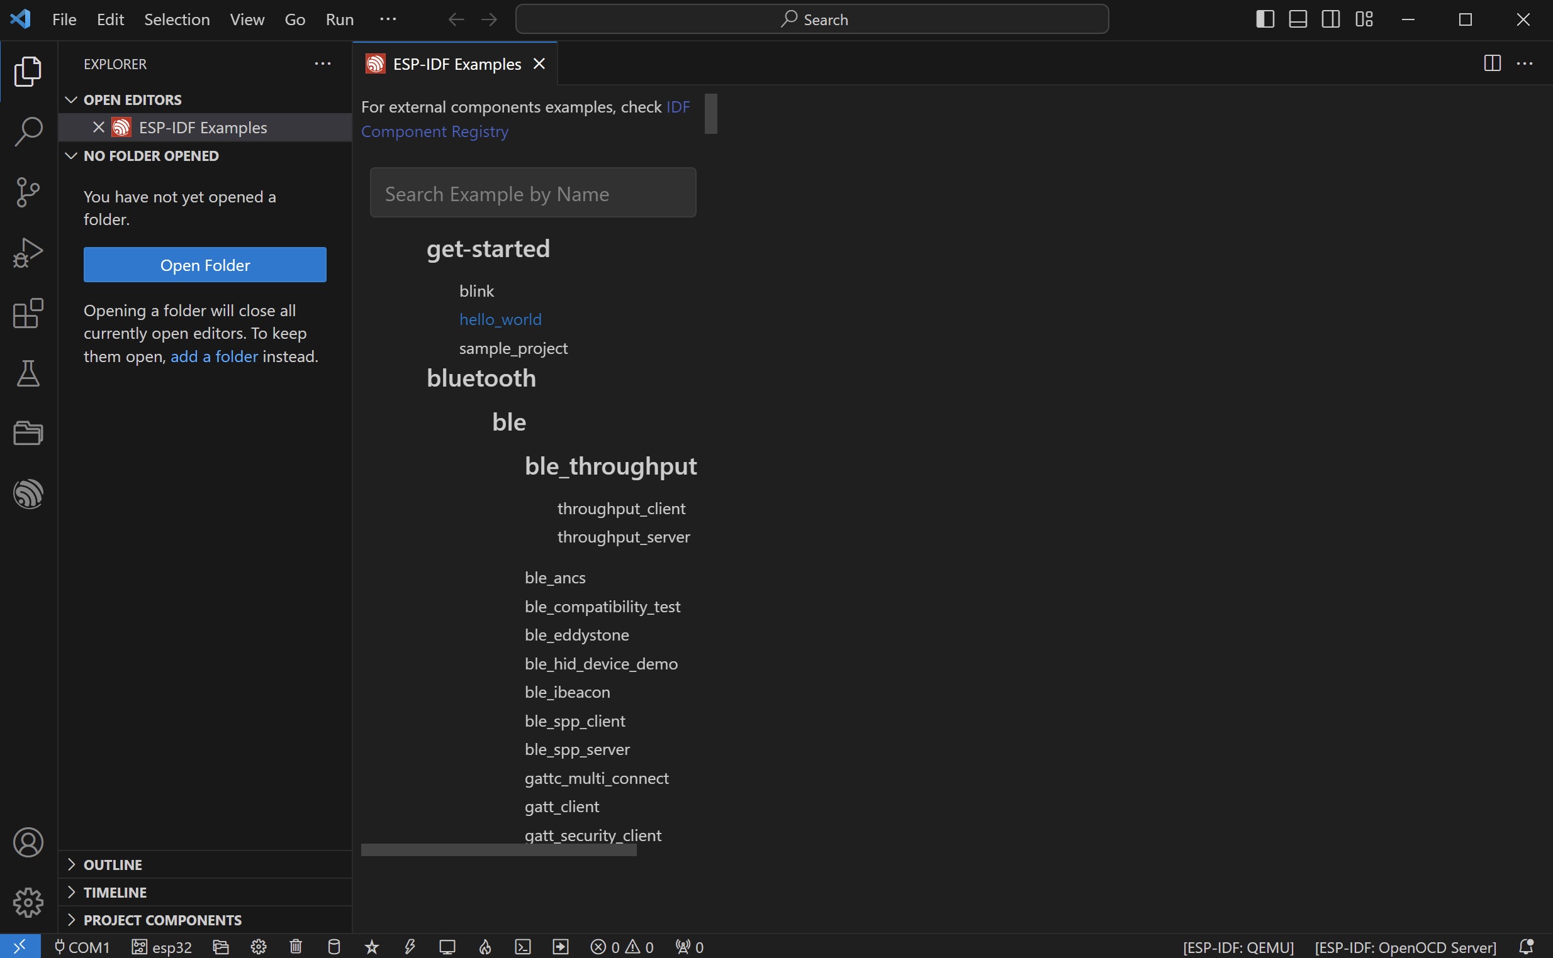The width and height of the screenshot is (1553, 958).
Task: Open the Explorer view in activity bar
Action: pyautogui.click(x=28, y=71)
